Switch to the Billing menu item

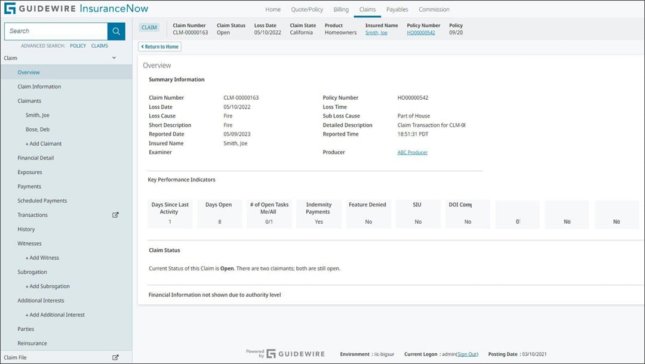click(340, 10)
